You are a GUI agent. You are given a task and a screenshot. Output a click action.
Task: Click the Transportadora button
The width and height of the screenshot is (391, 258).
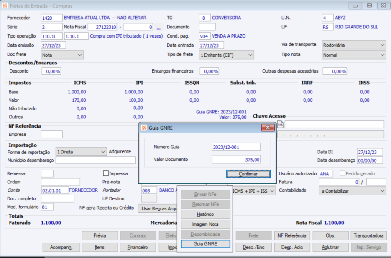(368, 235)
